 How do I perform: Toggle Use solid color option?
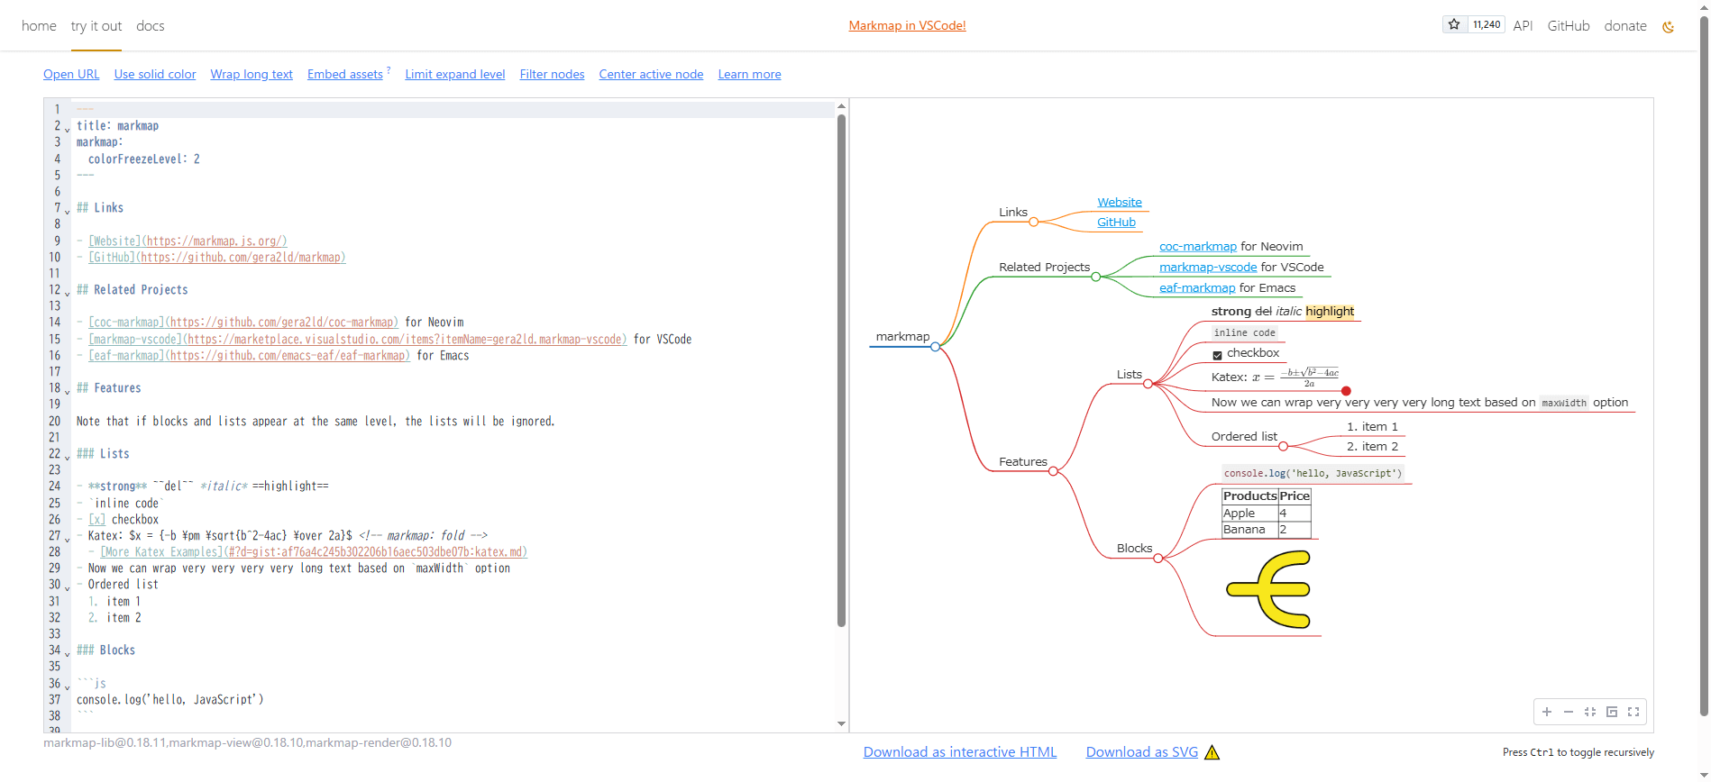(155, 74)
